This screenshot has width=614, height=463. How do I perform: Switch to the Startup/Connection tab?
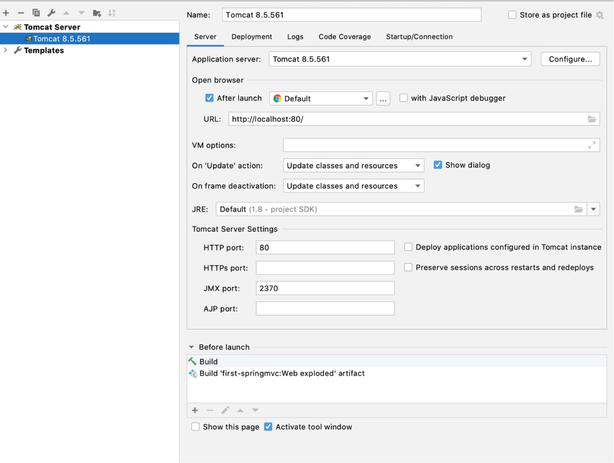coord(419,37)
